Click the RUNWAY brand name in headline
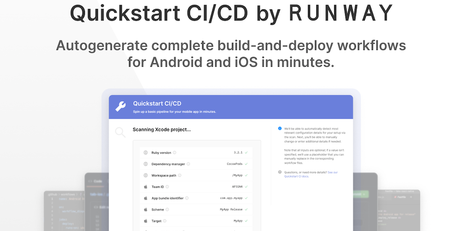This screenshot has height=231, width=462. 341,13
